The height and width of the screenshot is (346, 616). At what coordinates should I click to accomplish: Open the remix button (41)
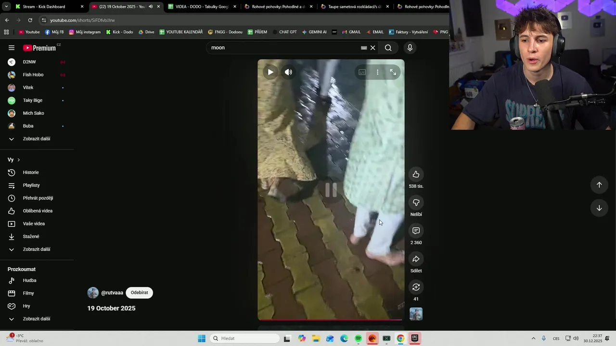point(416,287)
